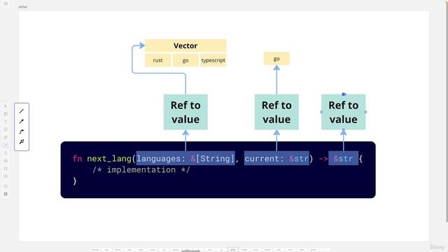Select the Ref to value box with handles
This screenshot has height=252, width=448.
click(x=344, y=112)
